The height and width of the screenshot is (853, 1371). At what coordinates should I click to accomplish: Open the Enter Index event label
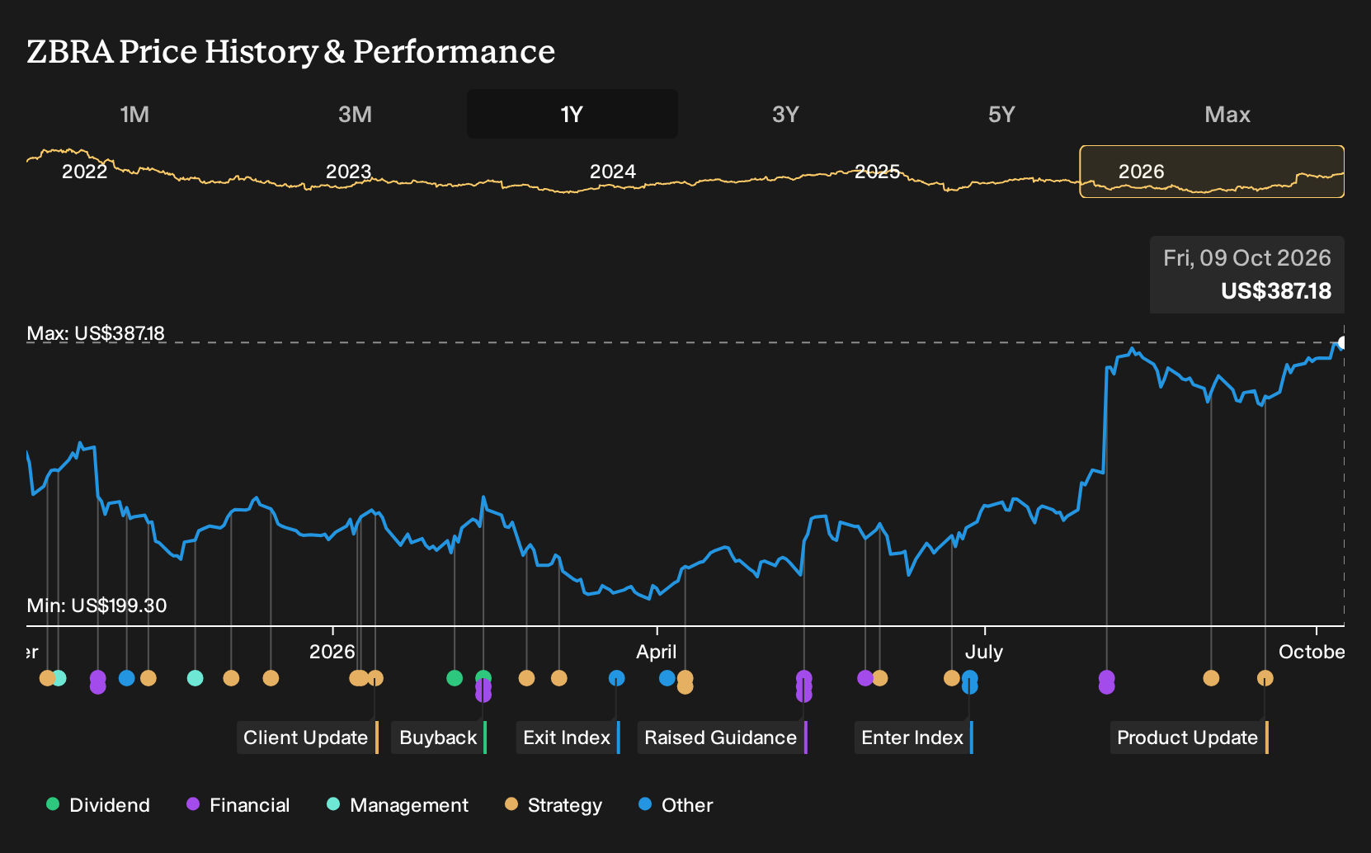point(914,738)
